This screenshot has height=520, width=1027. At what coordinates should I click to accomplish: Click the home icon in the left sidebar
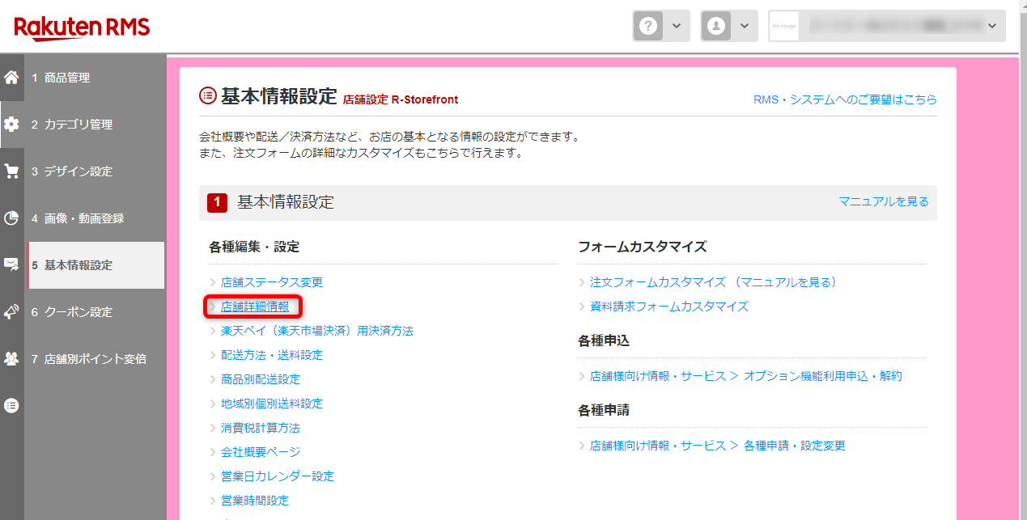coord(11,78)
